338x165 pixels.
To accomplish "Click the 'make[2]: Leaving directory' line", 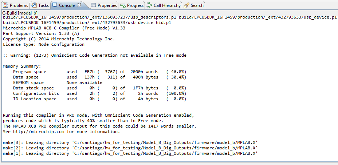I will (130, 148).
